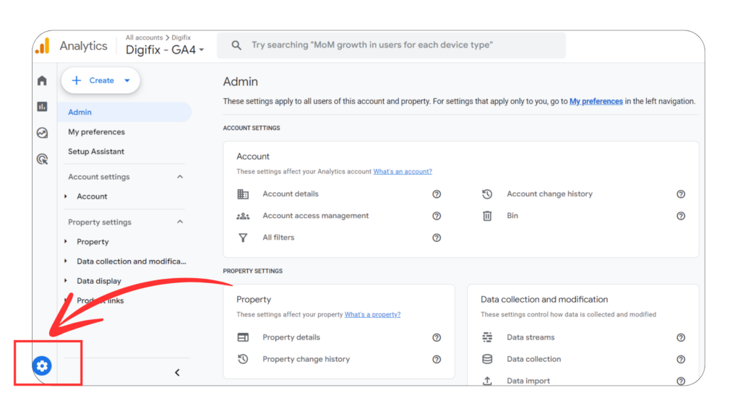Click the Create button

(100, 81)
